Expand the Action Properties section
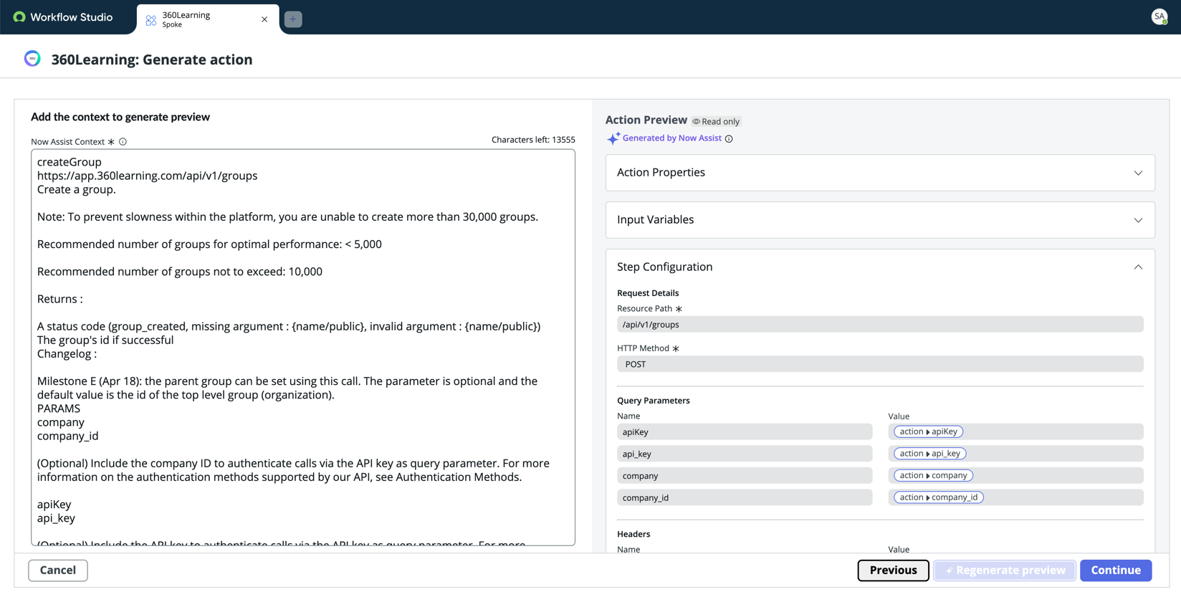The width and height of the screenshot is (1181, 592). pyautogui.click(x=880, y=173)
